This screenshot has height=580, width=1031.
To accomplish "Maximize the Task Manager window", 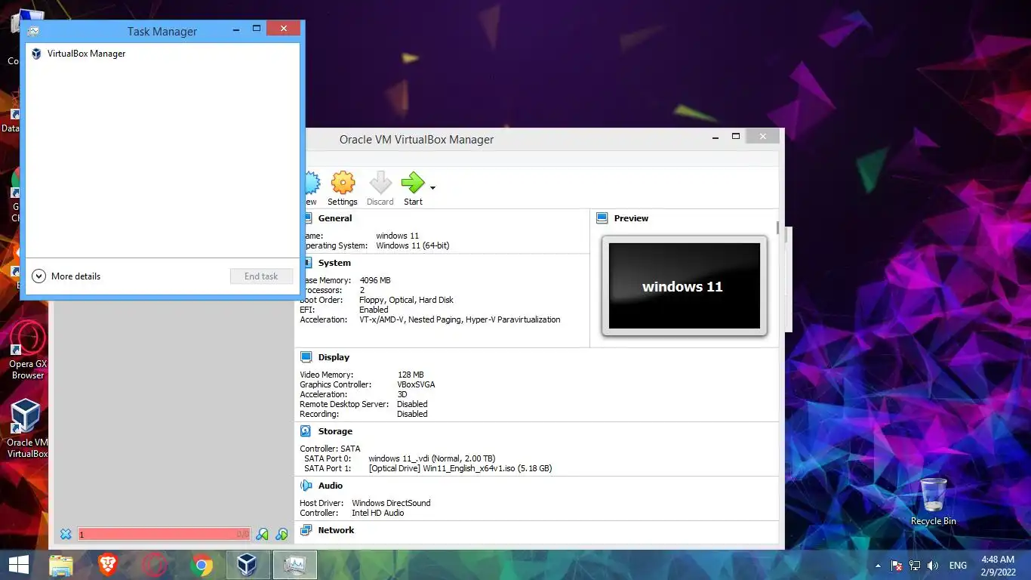I will click(x=257, y=29).
